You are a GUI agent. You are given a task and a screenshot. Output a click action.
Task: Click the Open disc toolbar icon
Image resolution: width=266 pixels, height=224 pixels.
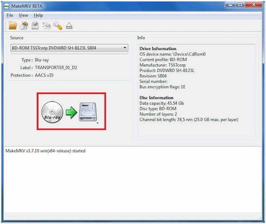tap(24, 26)
